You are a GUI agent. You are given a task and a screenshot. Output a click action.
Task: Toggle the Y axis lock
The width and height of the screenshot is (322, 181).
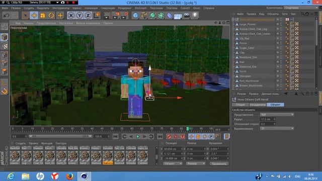(x=79, y=16)
